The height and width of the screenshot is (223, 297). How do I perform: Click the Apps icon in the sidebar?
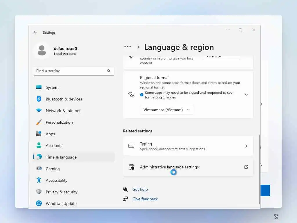point(39,134)
